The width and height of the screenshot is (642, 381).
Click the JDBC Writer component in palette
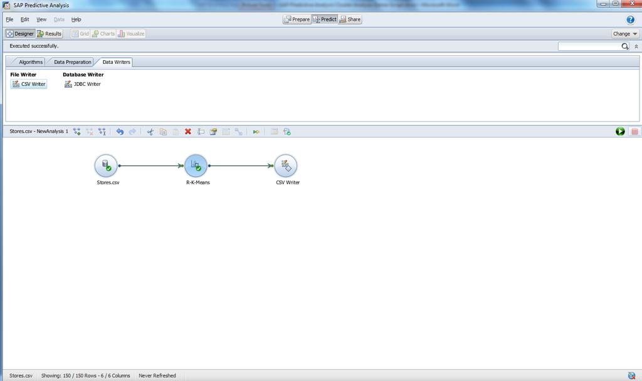82,84
